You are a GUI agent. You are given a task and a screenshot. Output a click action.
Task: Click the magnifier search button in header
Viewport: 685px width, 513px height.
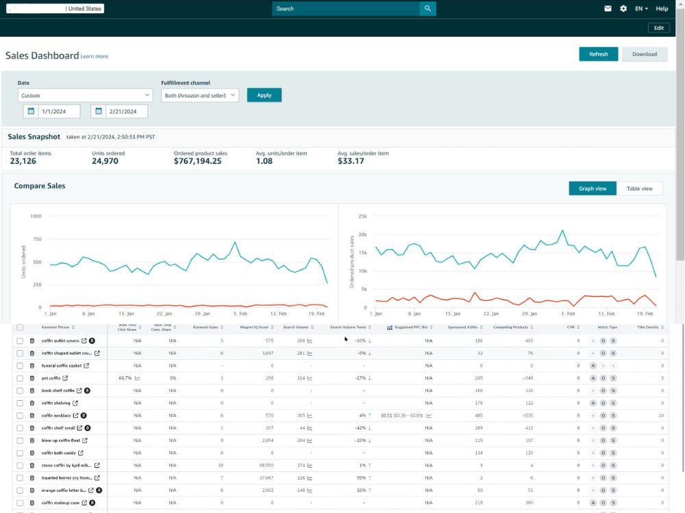tap(427, 8)
